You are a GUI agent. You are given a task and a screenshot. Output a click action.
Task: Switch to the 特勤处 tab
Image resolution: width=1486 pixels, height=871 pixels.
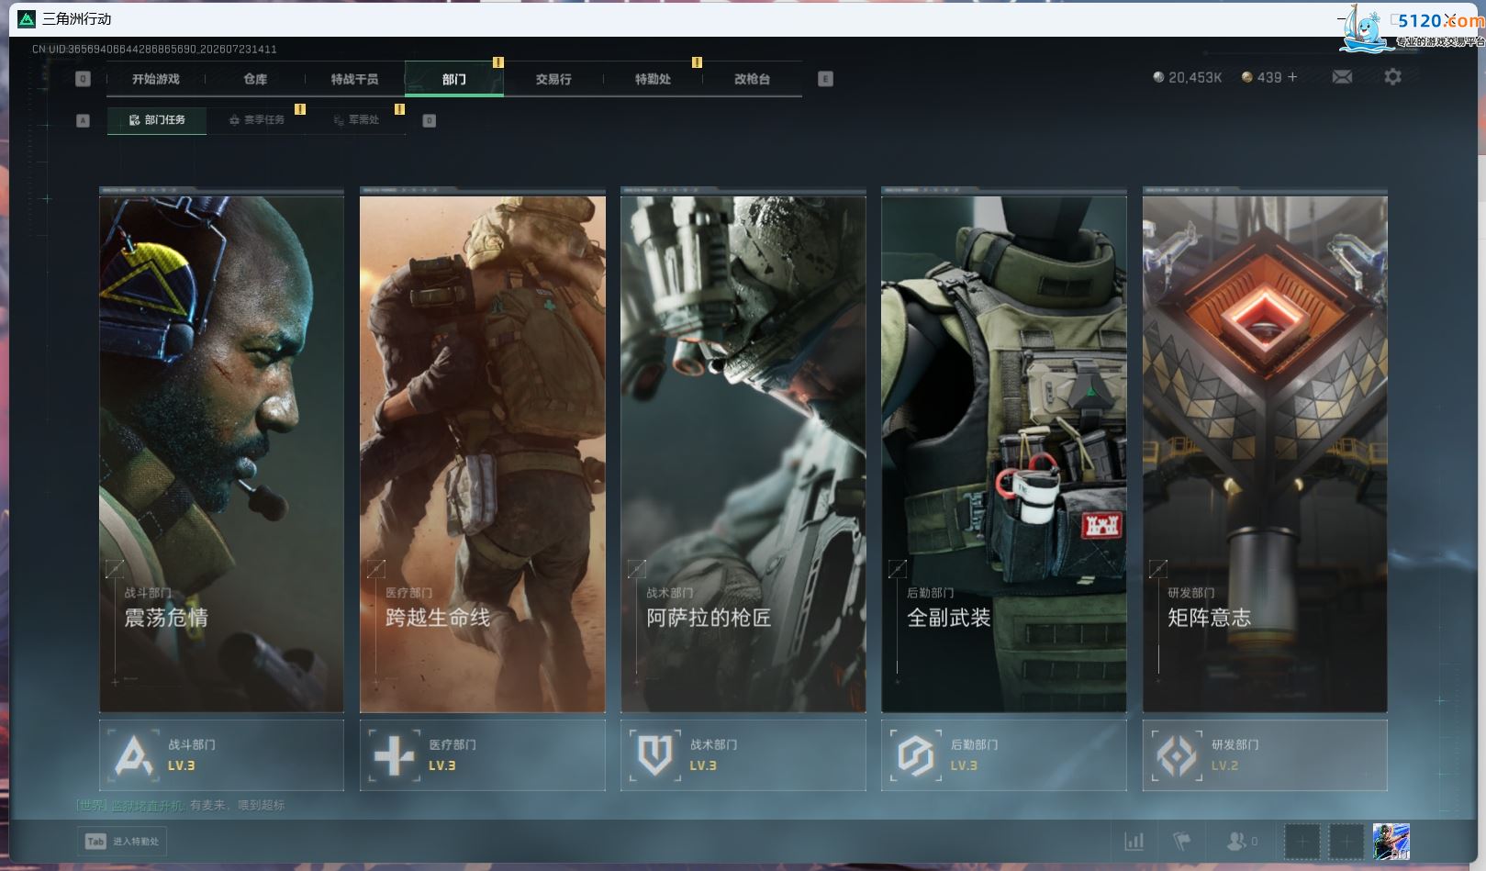click(653, 79)
